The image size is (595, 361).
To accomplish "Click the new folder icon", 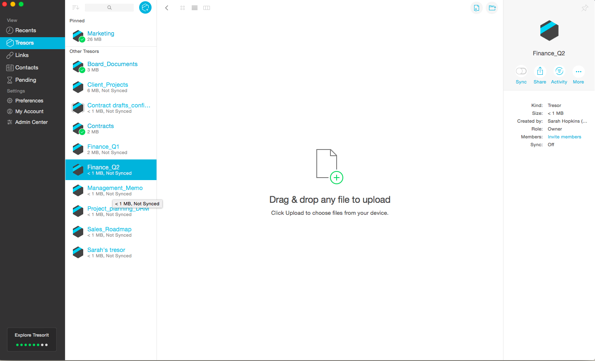I will pos(492,8).
